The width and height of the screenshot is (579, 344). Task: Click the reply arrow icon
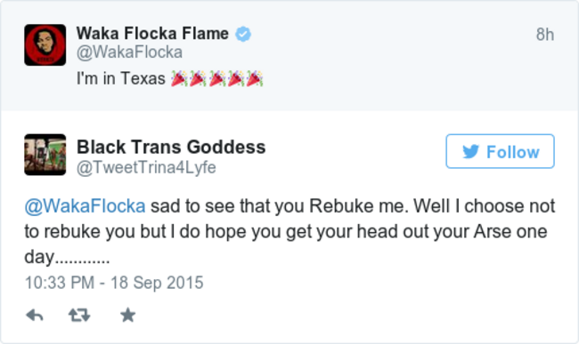point(35,316)
